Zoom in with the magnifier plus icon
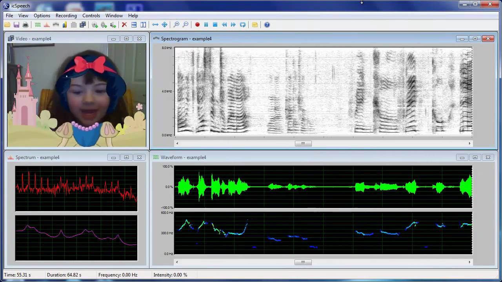This screenshot has height=282, width=502. point(176,25)
